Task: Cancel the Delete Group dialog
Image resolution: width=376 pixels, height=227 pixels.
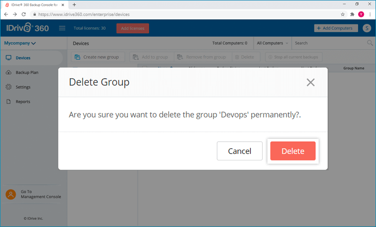Action: click(240, 151)
